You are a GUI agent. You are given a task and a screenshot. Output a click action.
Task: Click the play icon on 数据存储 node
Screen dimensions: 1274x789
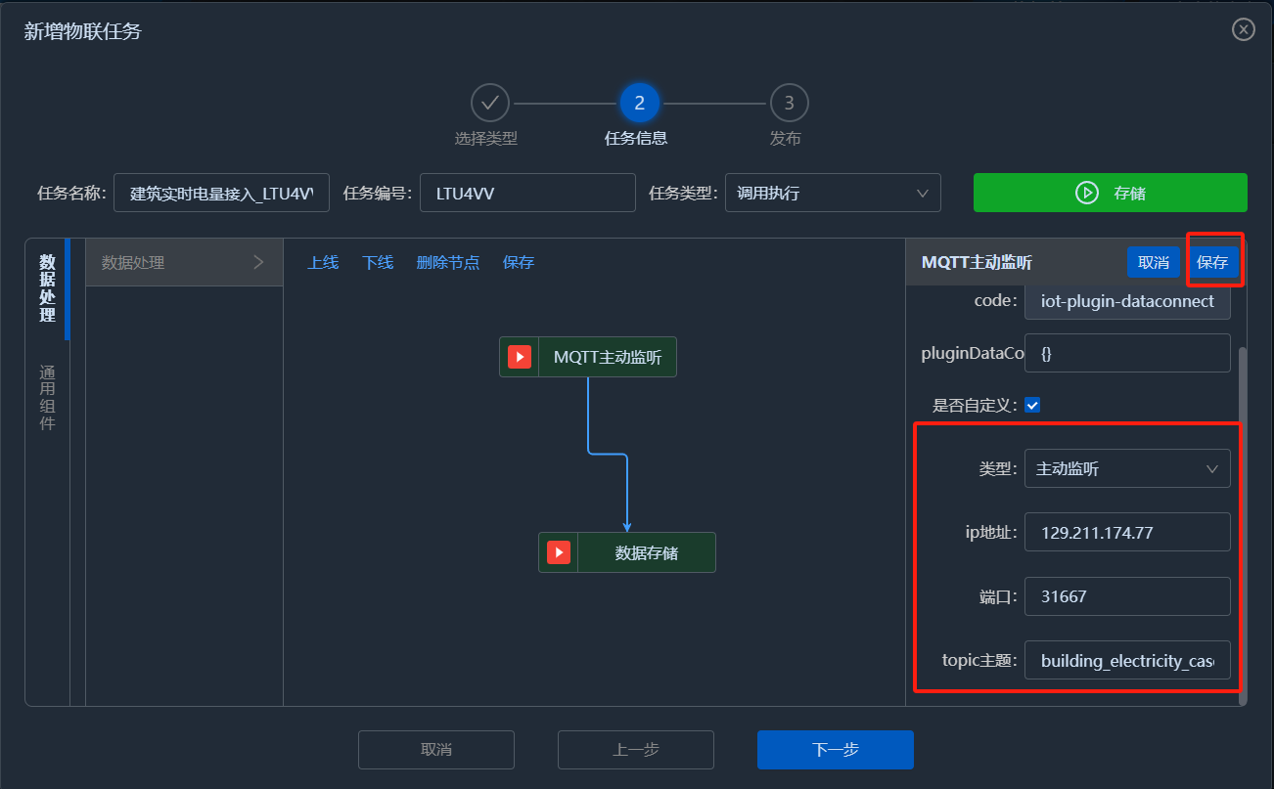(x=559, y=552)
